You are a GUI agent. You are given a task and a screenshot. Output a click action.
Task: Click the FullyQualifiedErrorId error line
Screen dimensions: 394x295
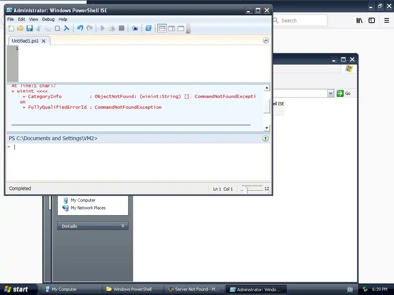pos(92,107)
